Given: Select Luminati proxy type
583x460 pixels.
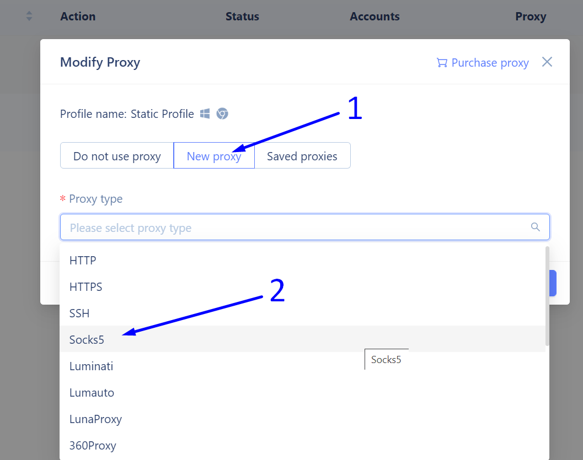Looking at the screenshot, I should 302,366.
